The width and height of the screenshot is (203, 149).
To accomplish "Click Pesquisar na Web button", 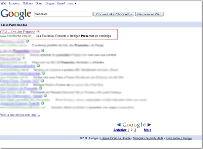I will [x=149, y=14].
